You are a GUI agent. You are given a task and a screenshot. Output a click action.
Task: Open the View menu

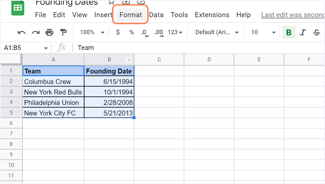click(x=80, y=15)
